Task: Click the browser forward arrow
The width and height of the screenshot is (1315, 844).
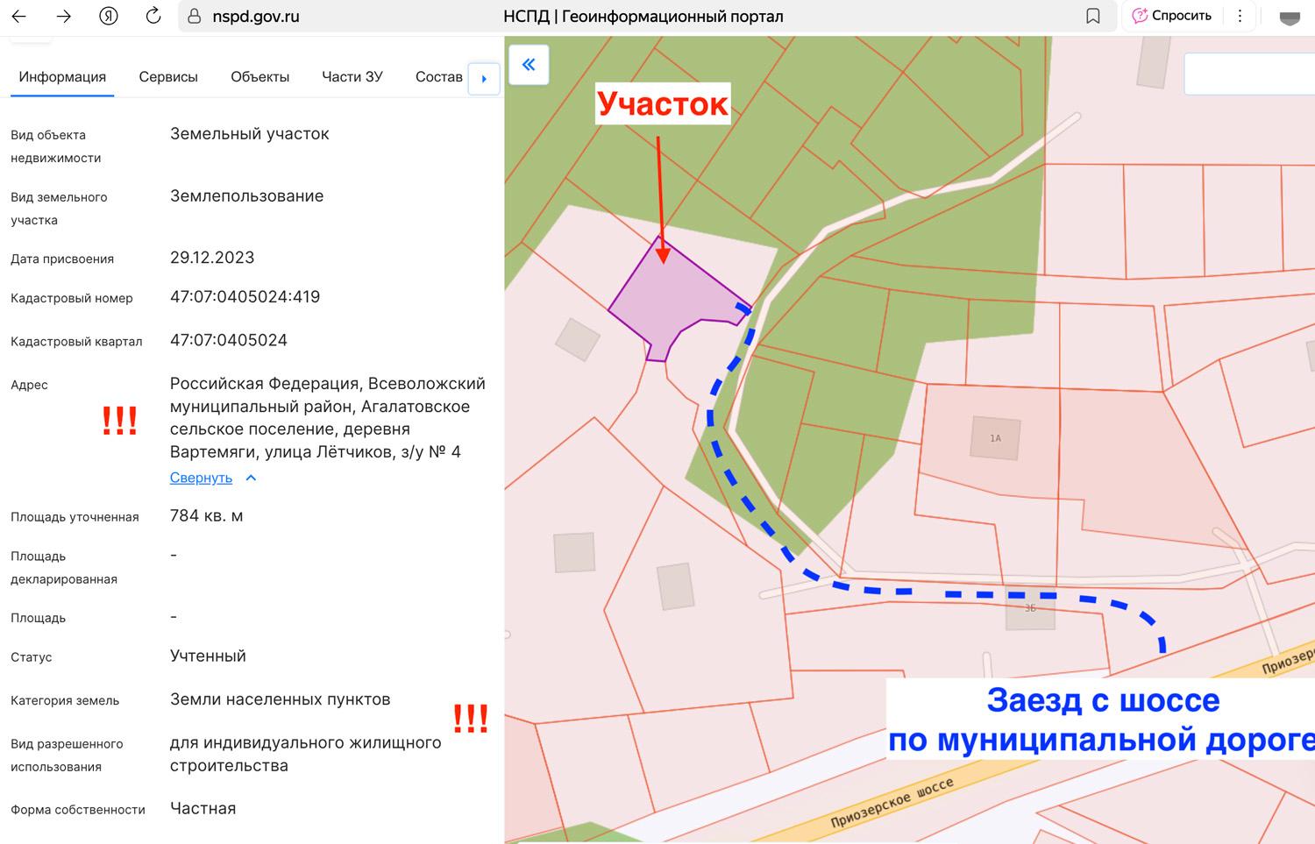Action: [x=63, y=17]
